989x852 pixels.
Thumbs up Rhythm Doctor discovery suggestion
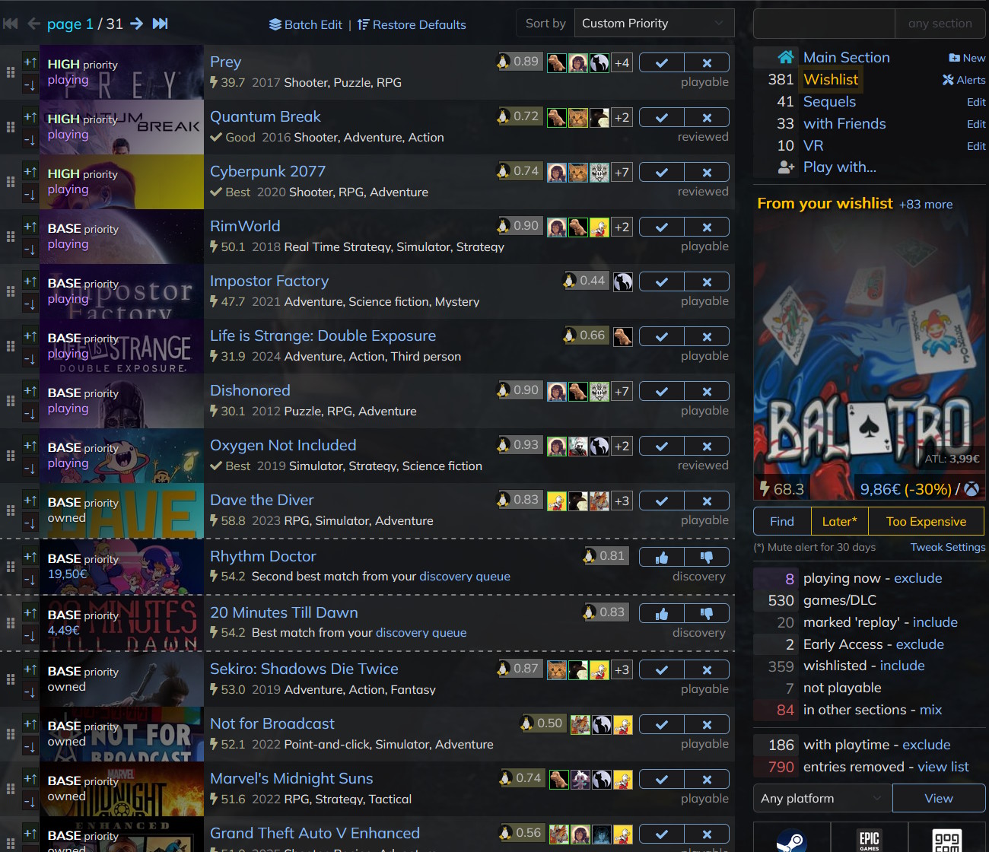click(x=662, y=558)
